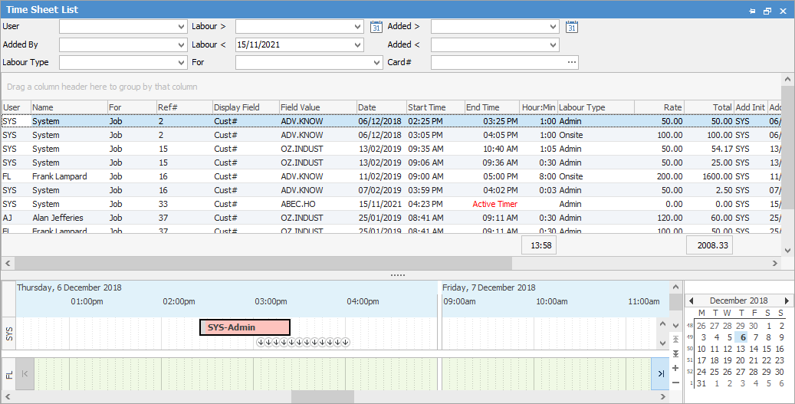
Task: Open the Labour < date dropdown
Action: pos(358,45)
